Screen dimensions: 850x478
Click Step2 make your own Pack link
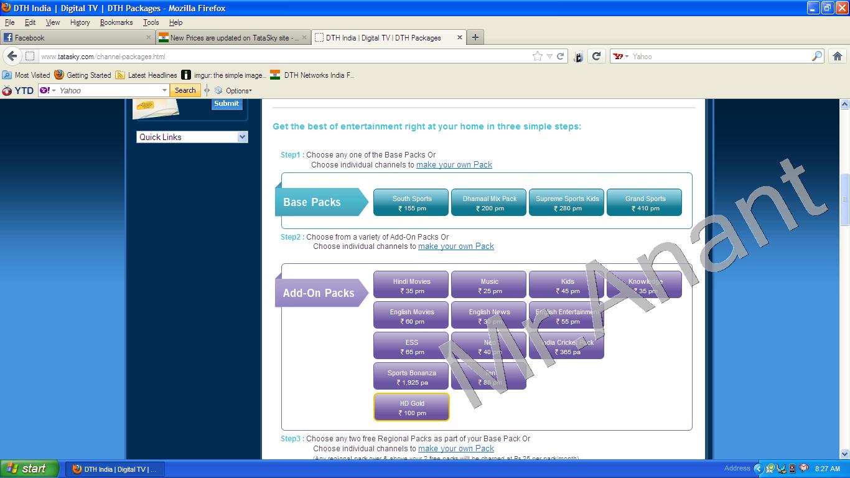click(x=456, y=246)
